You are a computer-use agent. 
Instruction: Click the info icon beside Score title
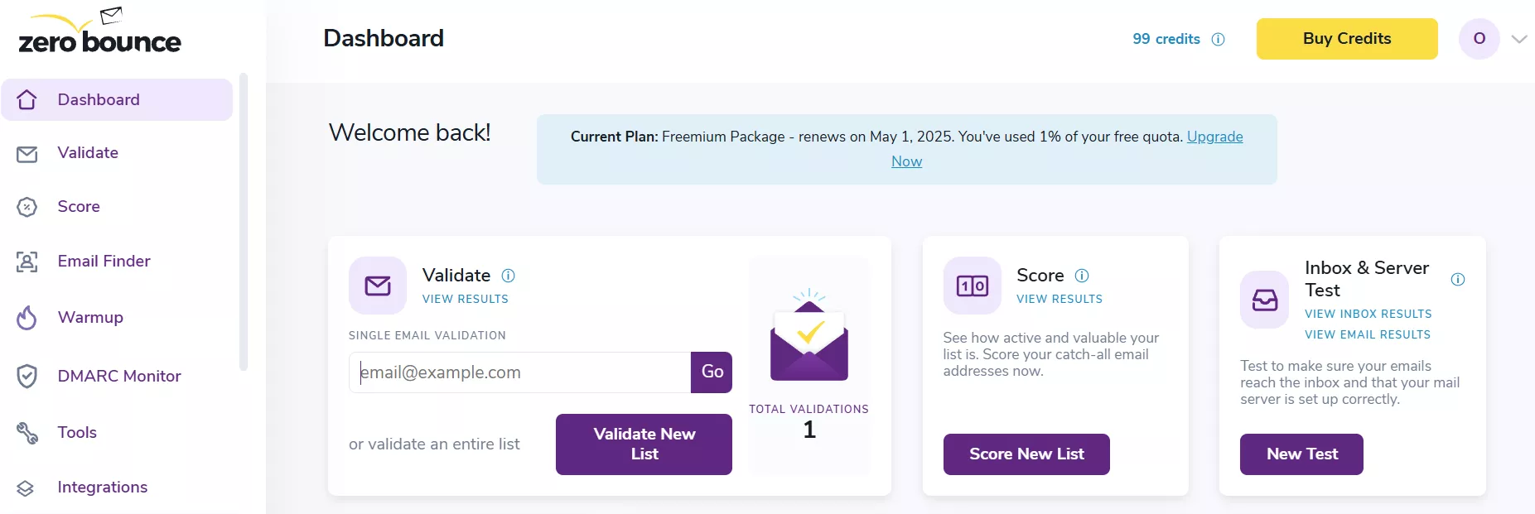tap(1082, 276)
